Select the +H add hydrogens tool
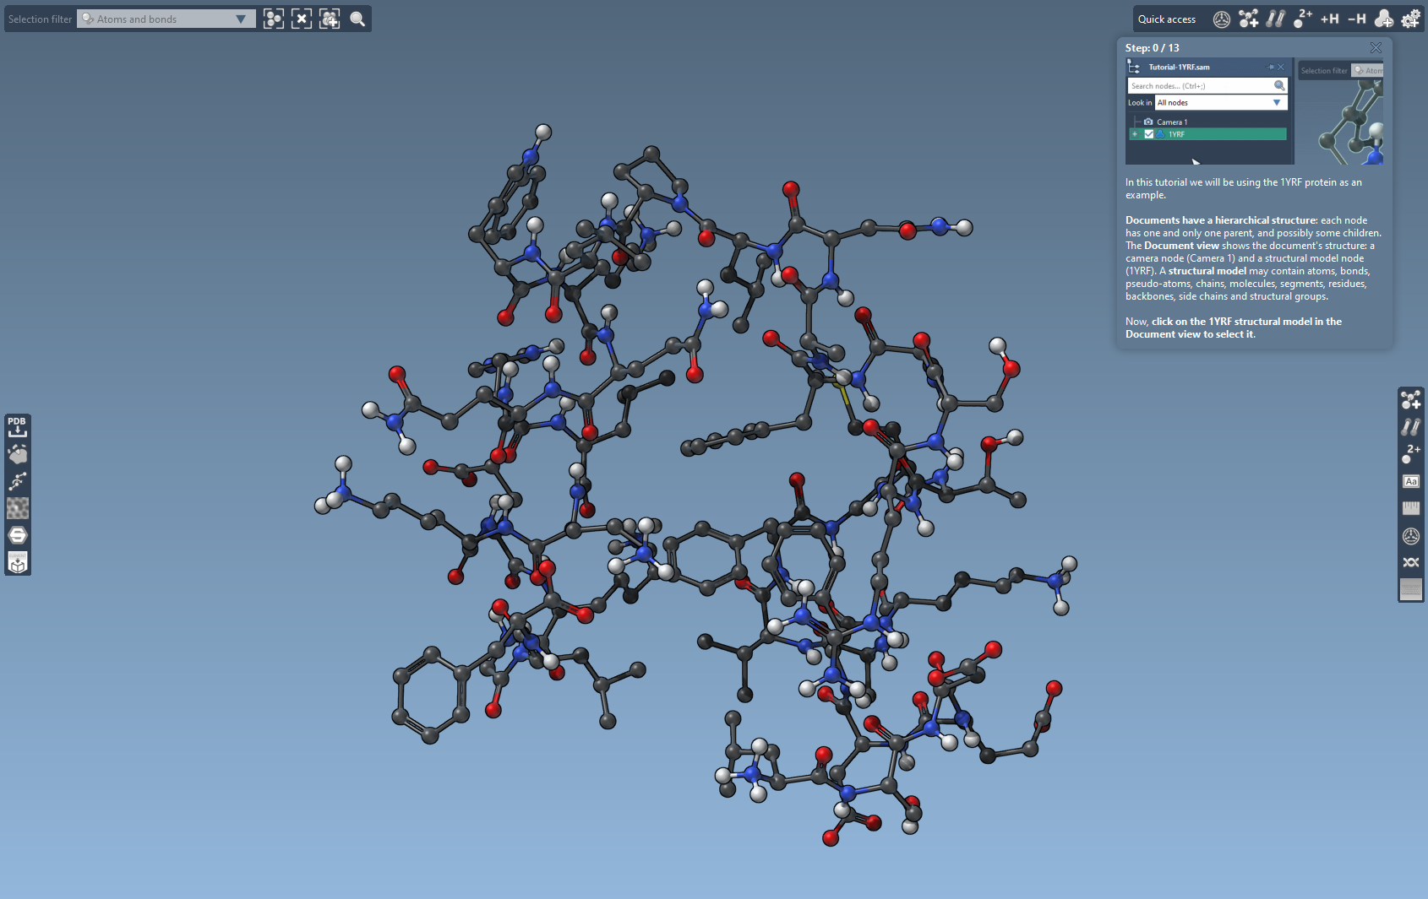The width and height of the screenshot is (1428, 899). point(1329,19)
